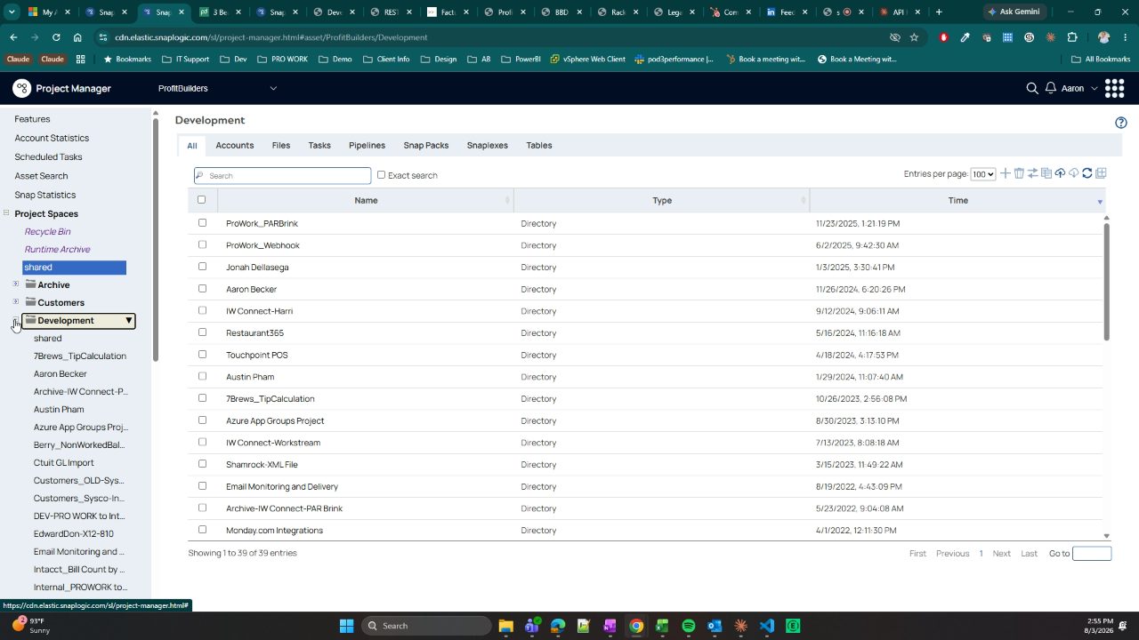Switch to the Accounts tab
1139x640 pixels.
(x=235, y=145)
